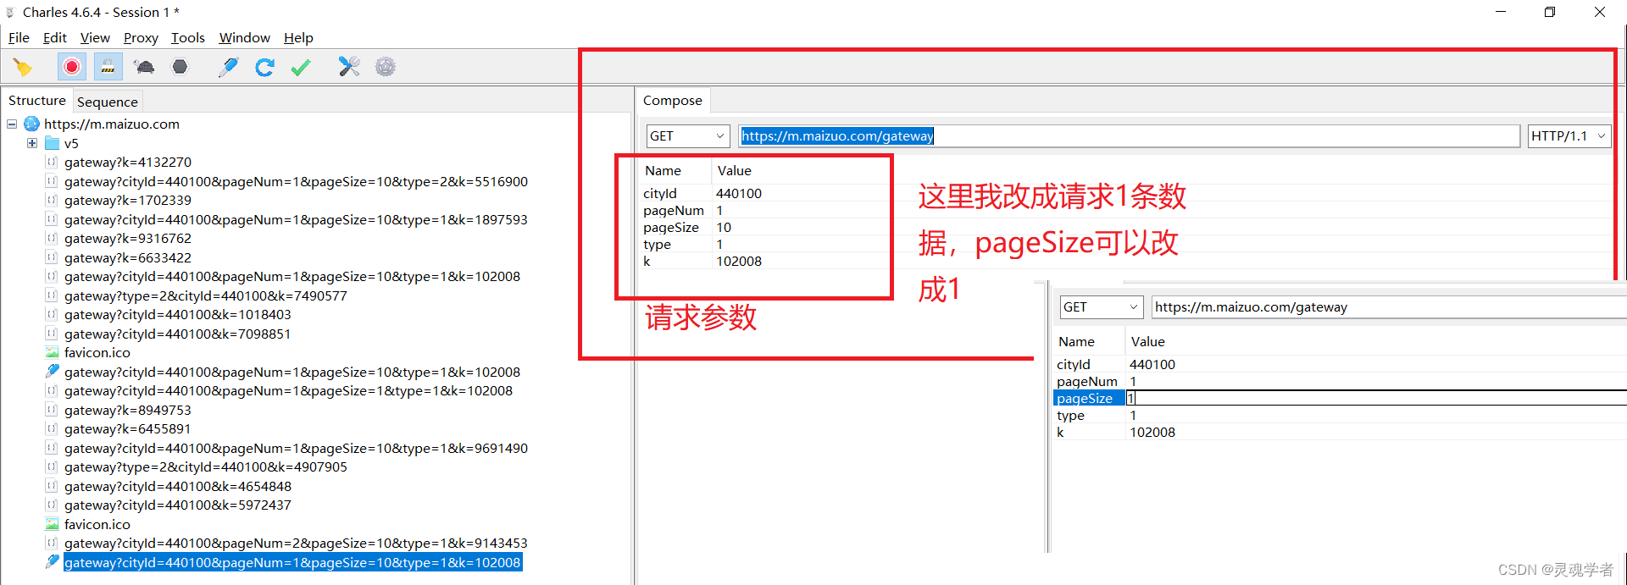The width and height of the screenshot is (1627, 585).
Task: Open the Edit menu
Action: tap(55, 37)
